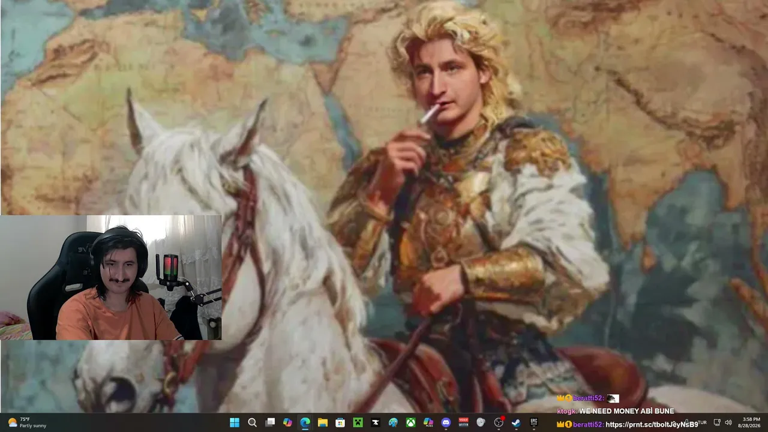Open the volume speaker tray icon
This screenshot has width=768, height=432.
click(728, 422)
